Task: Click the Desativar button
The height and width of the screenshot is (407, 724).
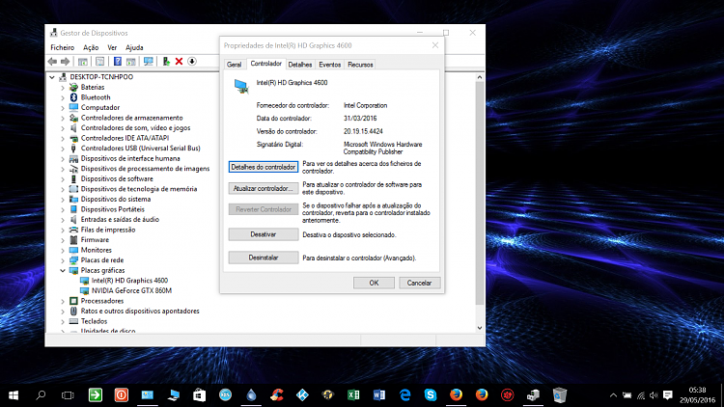Action: [263, 234]
